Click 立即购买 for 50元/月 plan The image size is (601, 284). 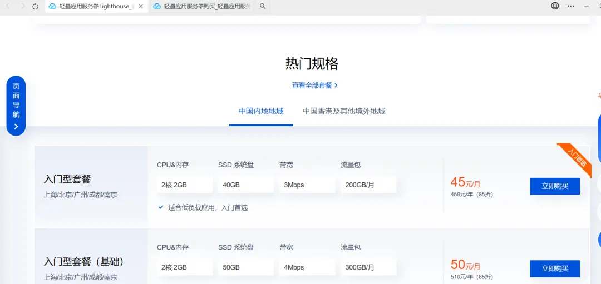[555, 268]
